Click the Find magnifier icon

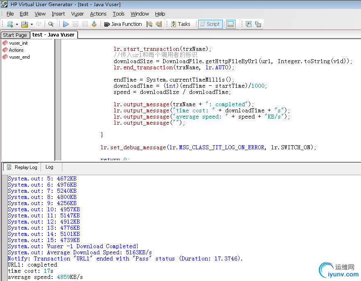point(51,24)
